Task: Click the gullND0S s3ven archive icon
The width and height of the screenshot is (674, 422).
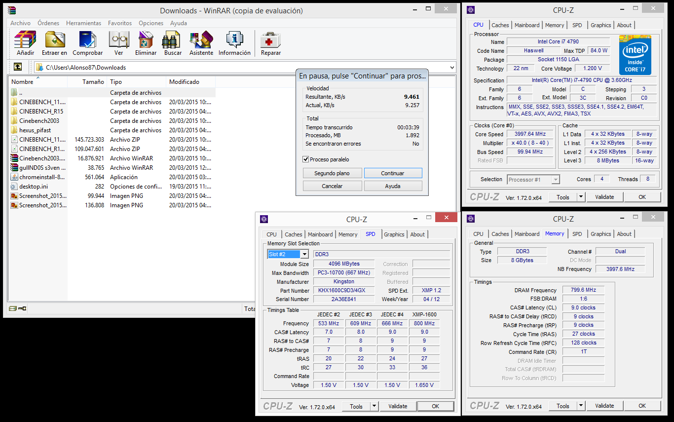Action: (14, 168)
